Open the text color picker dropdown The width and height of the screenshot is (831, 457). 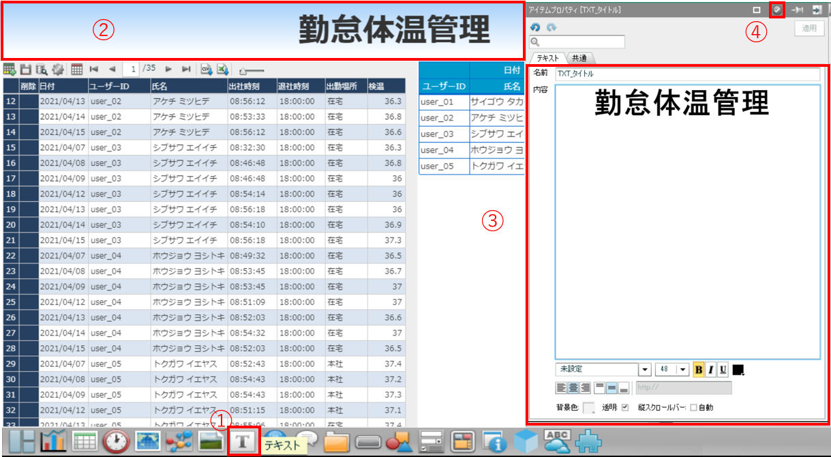[x=738, y=370]
